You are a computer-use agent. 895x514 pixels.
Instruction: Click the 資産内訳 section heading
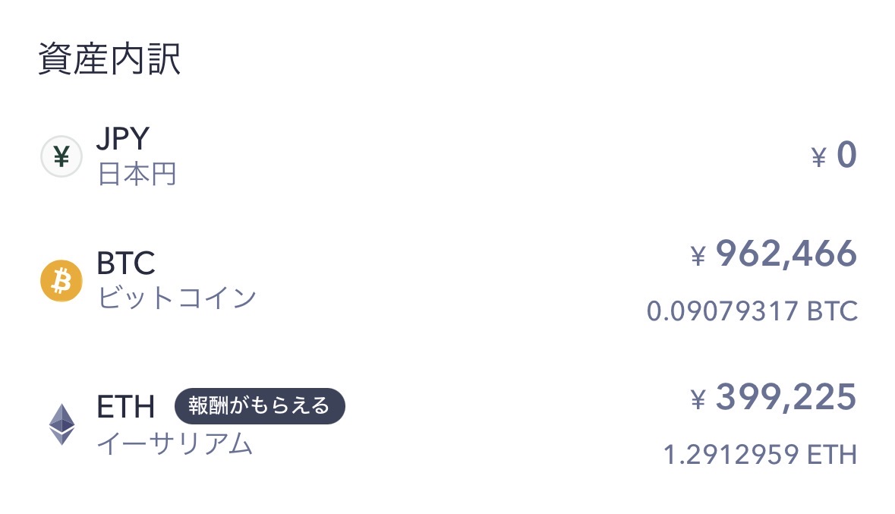pyautogui.click(x=109, y=60)
